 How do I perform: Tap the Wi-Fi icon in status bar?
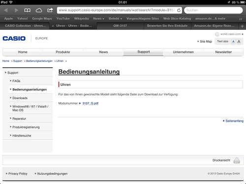[11, 2]
